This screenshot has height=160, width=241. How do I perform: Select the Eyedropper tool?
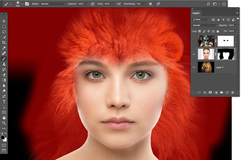4,48
